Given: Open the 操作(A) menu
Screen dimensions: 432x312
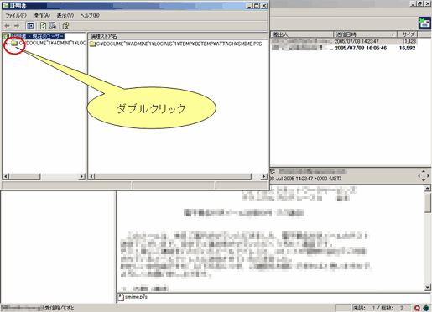Looking at the screenshot, I should (x=41, y=16).
